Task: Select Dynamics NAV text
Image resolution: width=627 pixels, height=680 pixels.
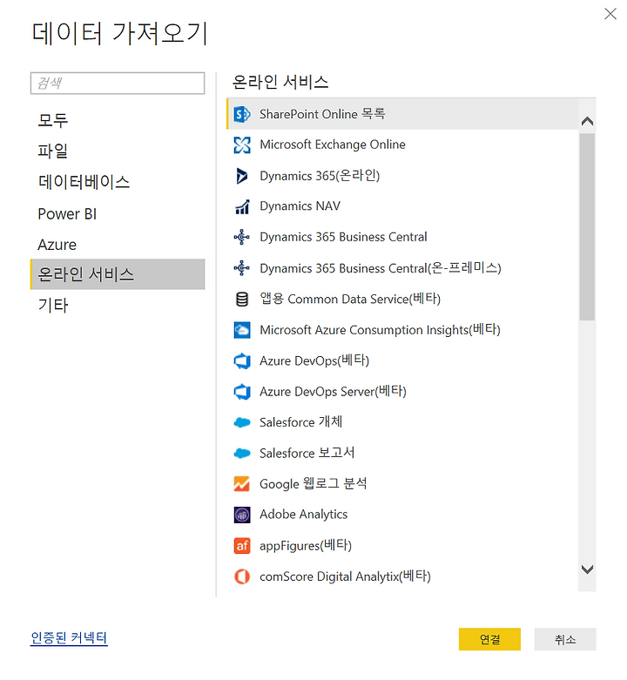Action: [300, 206]
